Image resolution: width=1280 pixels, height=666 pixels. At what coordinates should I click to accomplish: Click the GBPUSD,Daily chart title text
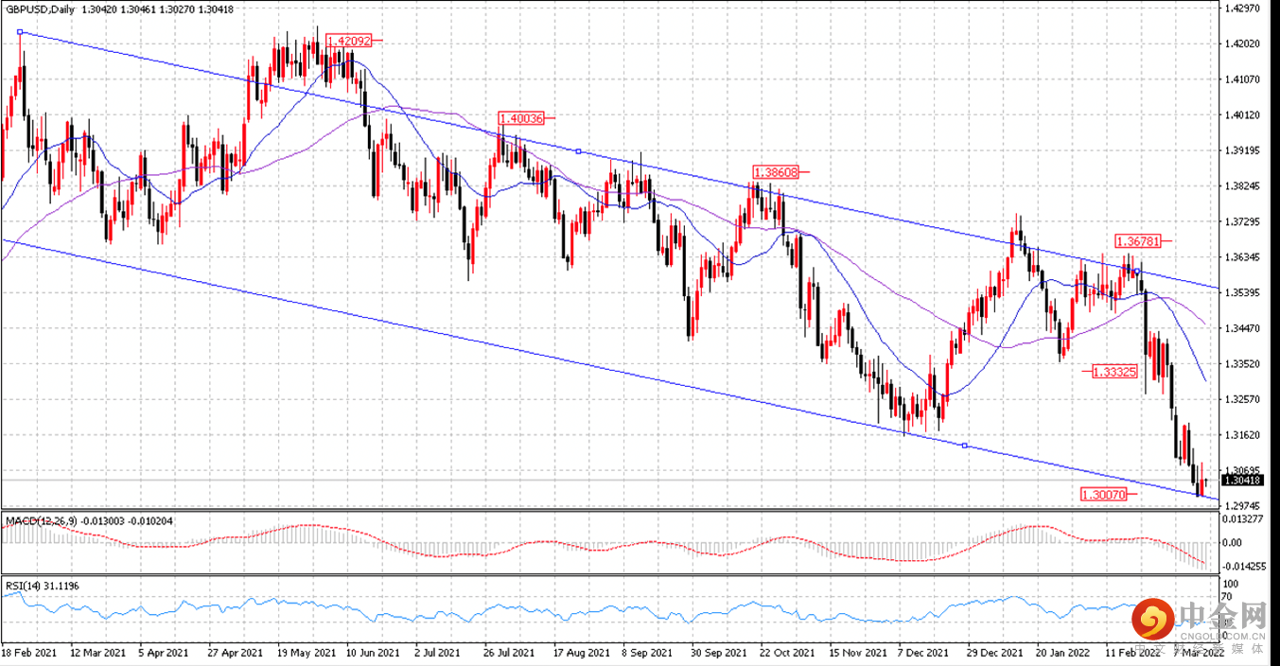tap(38, 9)
